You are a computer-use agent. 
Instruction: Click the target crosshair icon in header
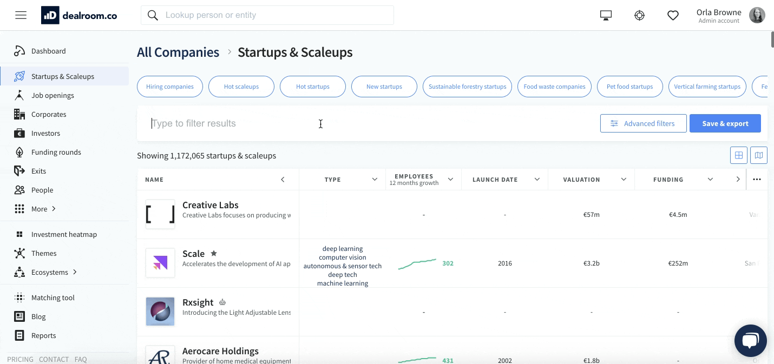[639, 16]
